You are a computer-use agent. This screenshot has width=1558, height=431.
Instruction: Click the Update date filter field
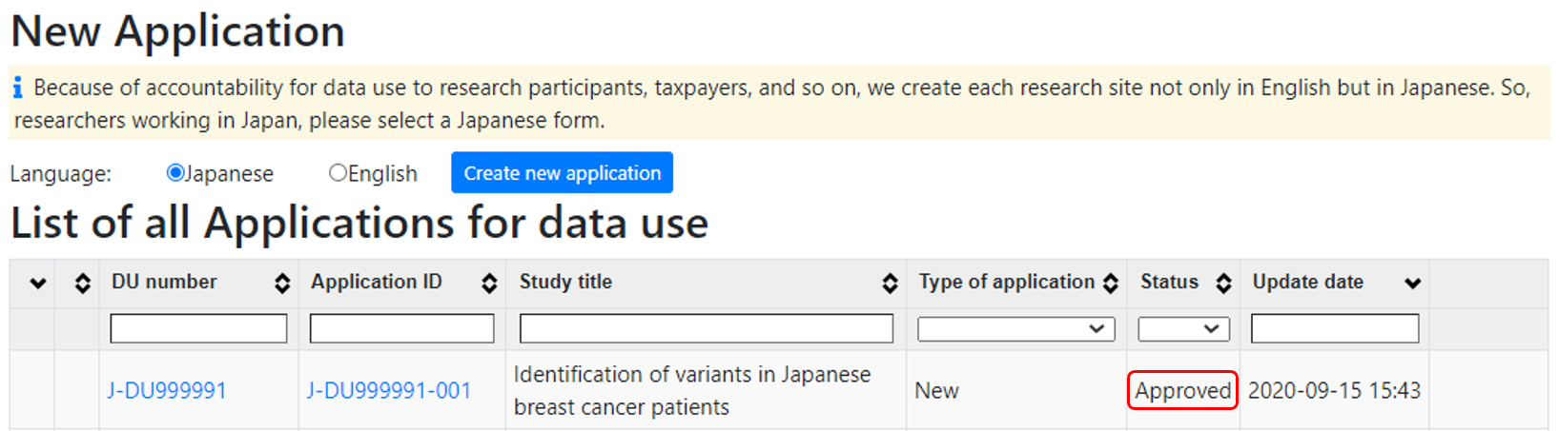(x=1334, y=329)
